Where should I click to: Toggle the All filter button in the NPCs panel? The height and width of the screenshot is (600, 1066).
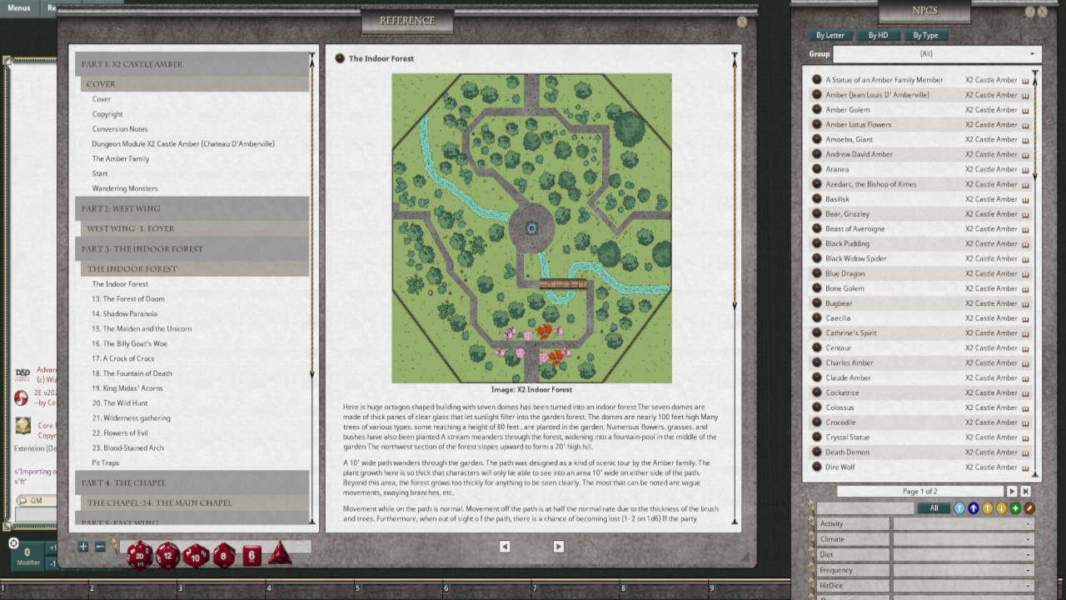pyautogui.click(x=934, y=507)
